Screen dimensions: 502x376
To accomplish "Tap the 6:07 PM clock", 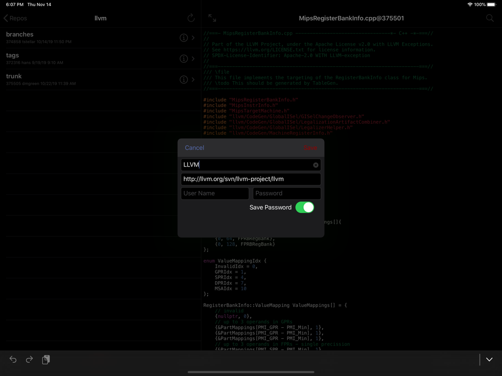I will tap(15, 5).
